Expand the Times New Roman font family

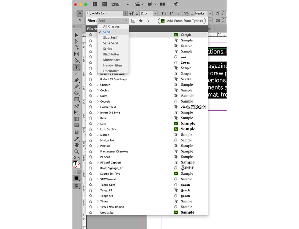pyautogui.click(x=98, y=207)
